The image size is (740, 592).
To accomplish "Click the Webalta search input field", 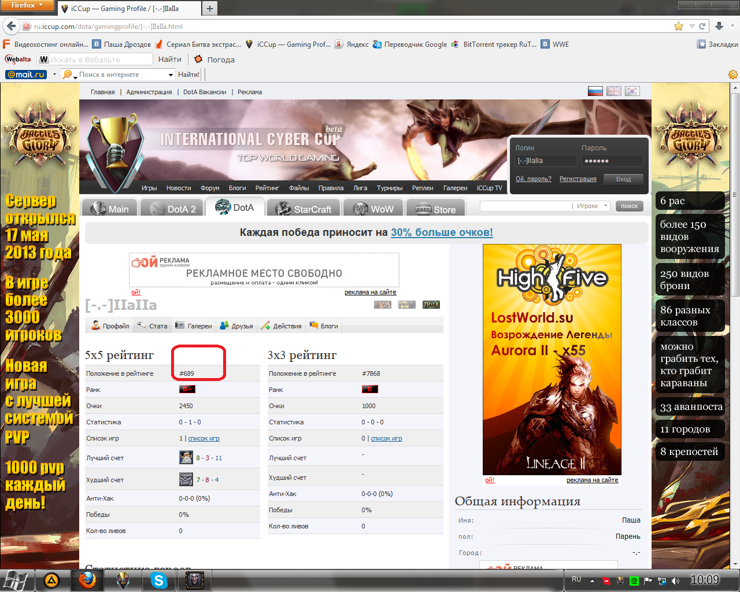I will (95, 59).
